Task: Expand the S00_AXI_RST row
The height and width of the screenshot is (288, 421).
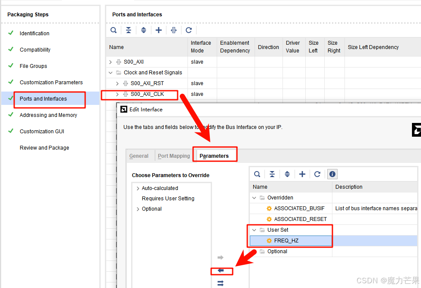Action: tap(117, 83)
